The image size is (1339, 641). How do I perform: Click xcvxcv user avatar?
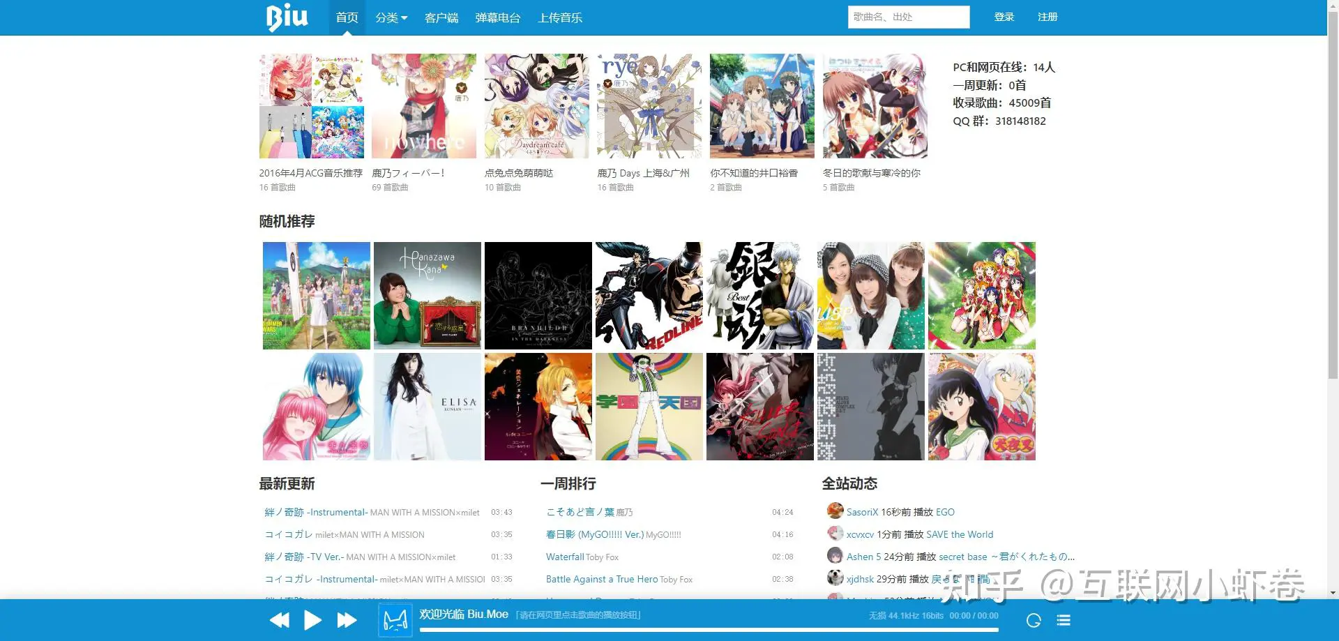[x=835, y=533]
